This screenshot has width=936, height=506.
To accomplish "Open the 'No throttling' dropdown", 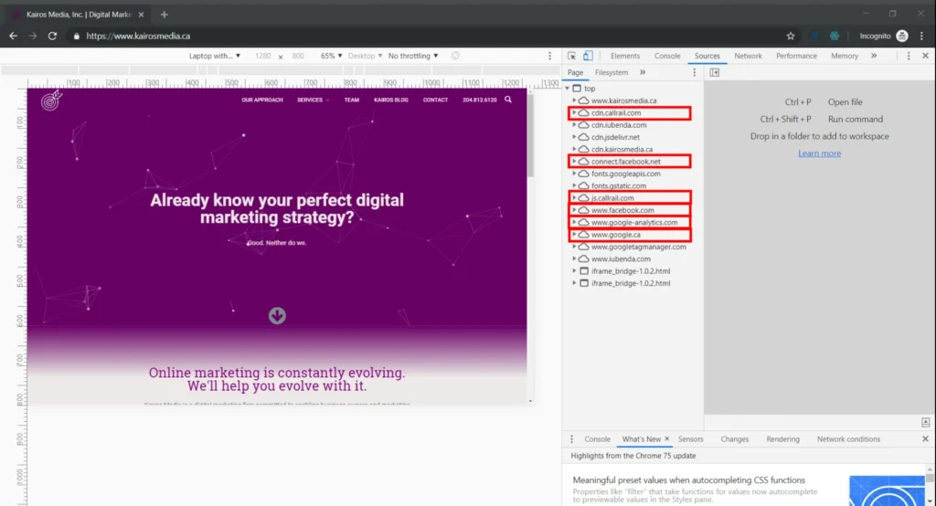I will tap(412, 56).
